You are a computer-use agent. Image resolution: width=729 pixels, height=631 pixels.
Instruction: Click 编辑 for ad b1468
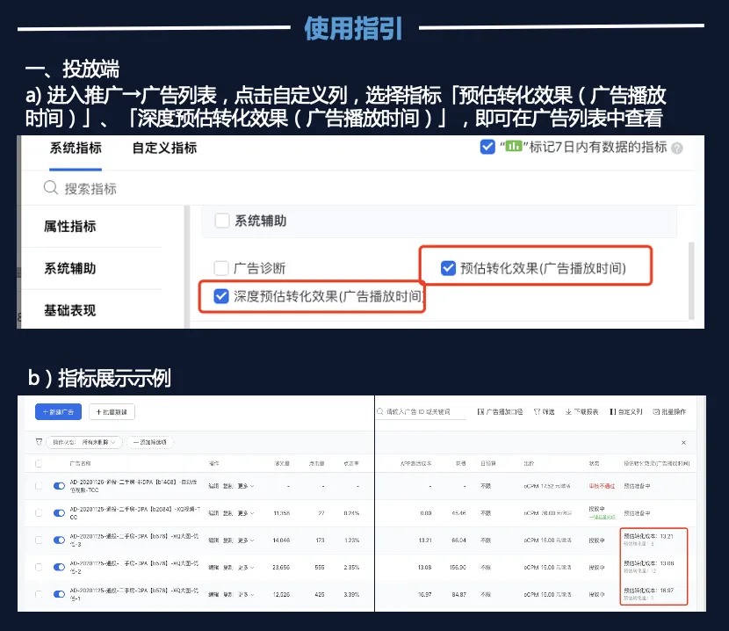point(213,486)
